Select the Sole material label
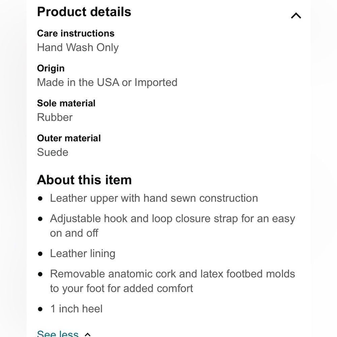The height and width of the screenshot is (337, 337). [x=66, y=103]
